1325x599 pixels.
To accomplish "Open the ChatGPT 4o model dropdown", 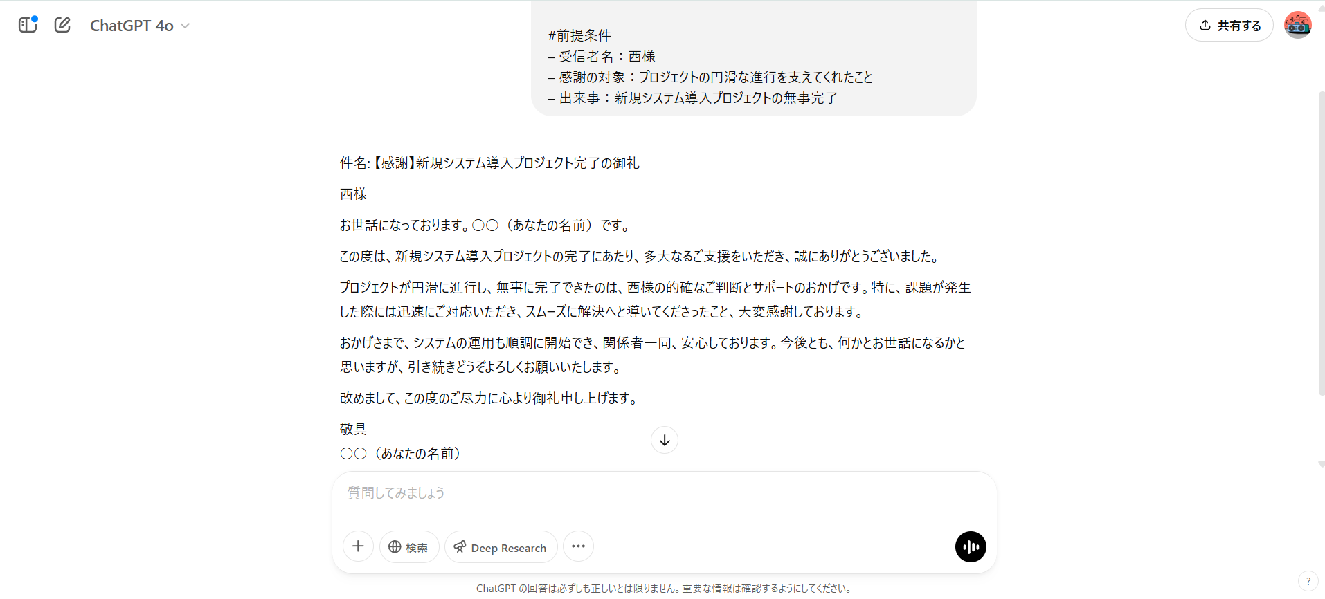I will pos(139,26).
